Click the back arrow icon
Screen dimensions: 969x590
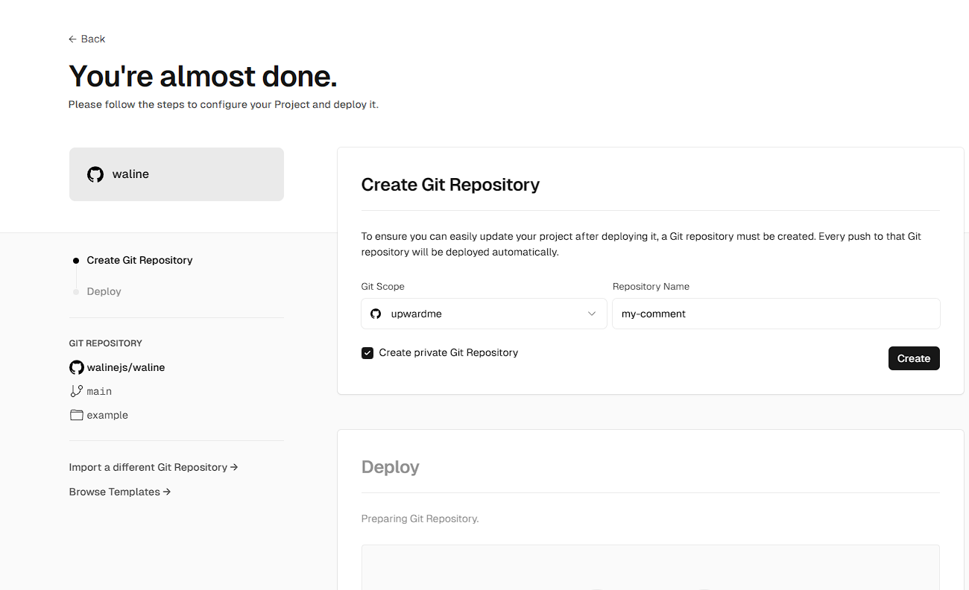[72, 39]
